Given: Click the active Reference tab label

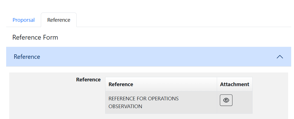Looking at the screenshot, I should [59, 20].
